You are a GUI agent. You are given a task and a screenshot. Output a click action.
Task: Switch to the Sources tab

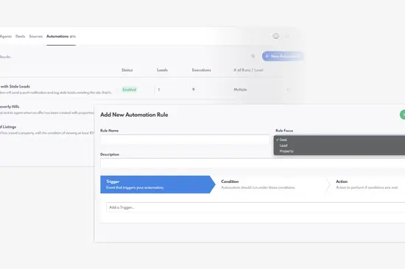[36, 36]
